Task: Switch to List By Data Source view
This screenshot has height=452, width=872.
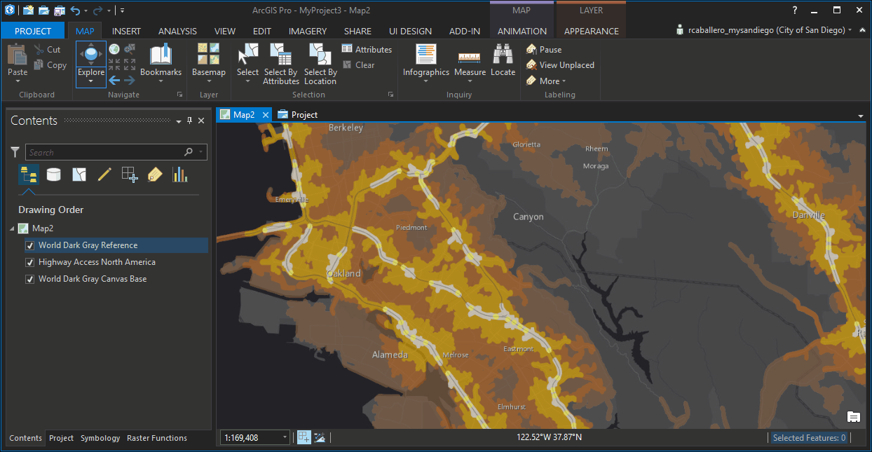Action: (54, 174)
